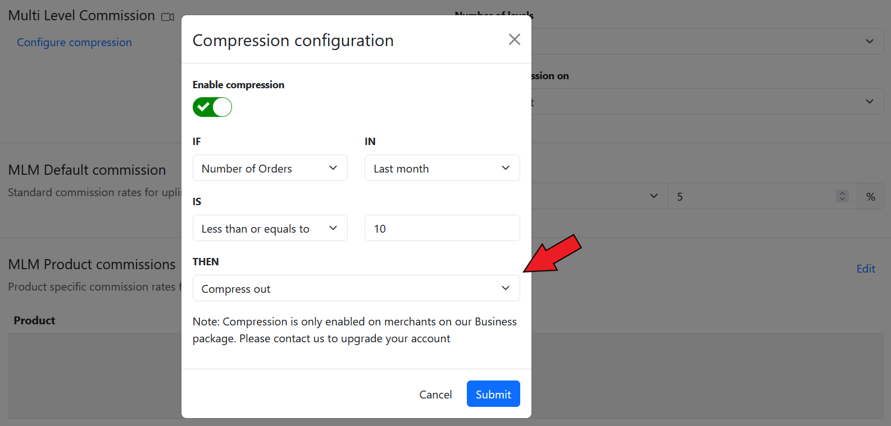Click the Edit link for MLM Product commissions

[x=865, y=269]
